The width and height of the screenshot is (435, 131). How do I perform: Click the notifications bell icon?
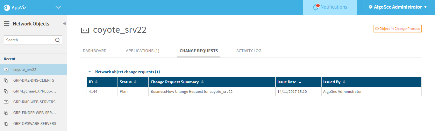[x=316, y=7]
